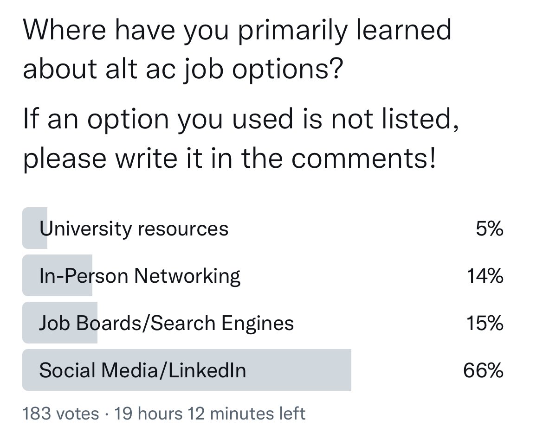Click the 19 hours 12 minutes left text
Screen dimensions: 543x445
[210, 414]
